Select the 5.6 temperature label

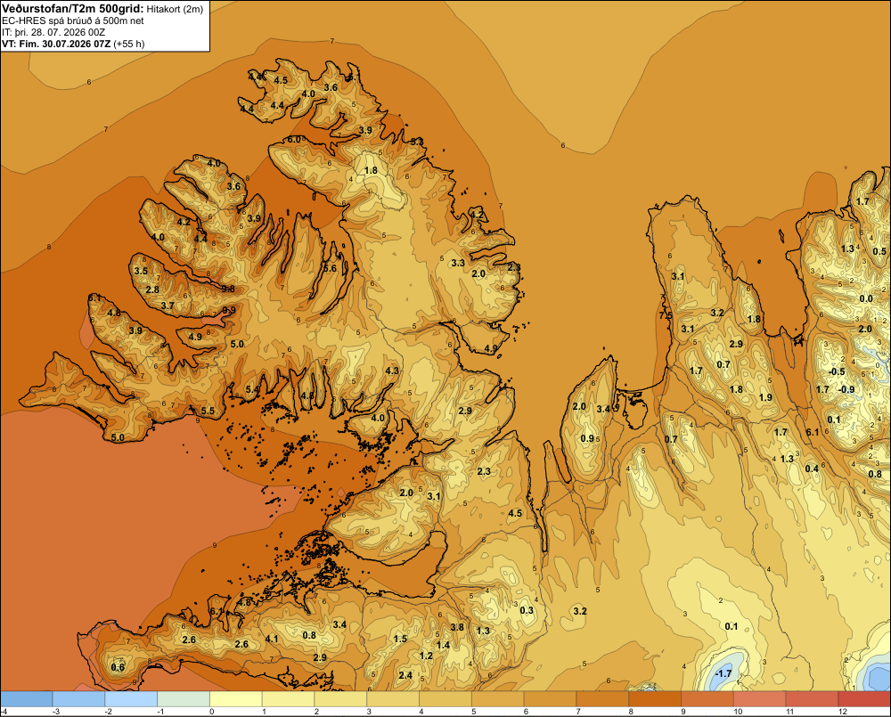pyautogui.click(x=330, y=268)
